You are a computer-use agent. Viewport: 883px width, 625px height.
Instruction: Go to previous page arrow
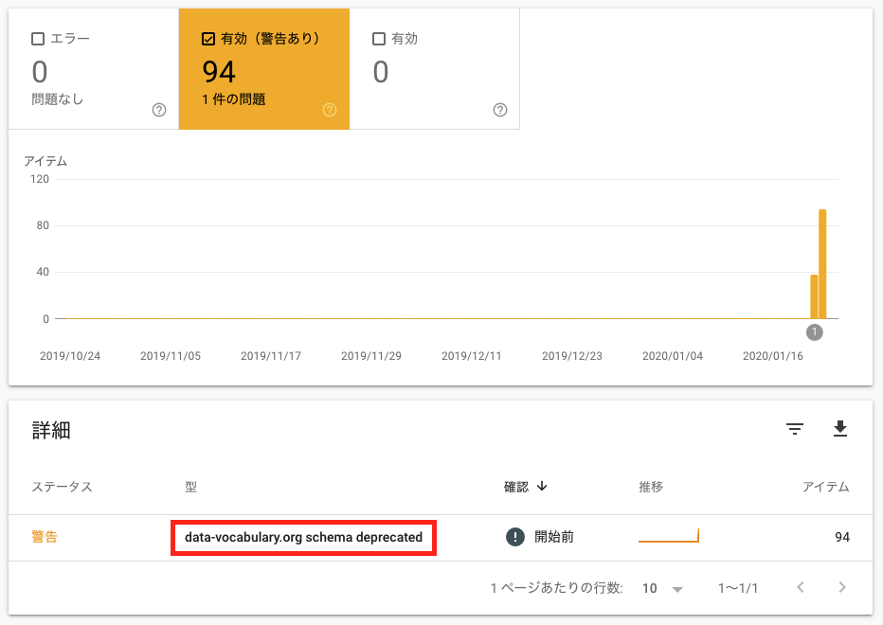pyautogui.click(x=801, y=587)
